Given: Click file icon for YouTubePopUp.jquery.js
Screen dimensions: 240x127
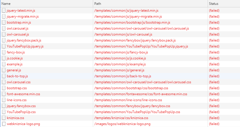Looking at the screenshot, I should click(4, 46).
